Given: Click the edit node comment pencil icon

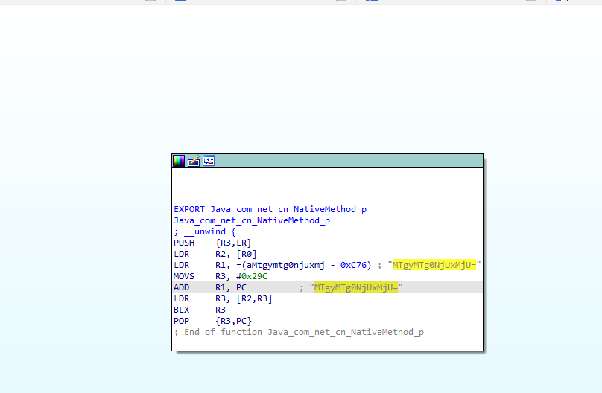Looking at the screenshot, I should [x=194, y=161].
